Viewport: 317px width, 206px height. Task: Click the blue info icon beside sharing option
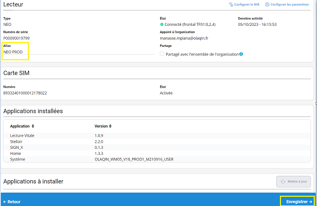point(241,54)
